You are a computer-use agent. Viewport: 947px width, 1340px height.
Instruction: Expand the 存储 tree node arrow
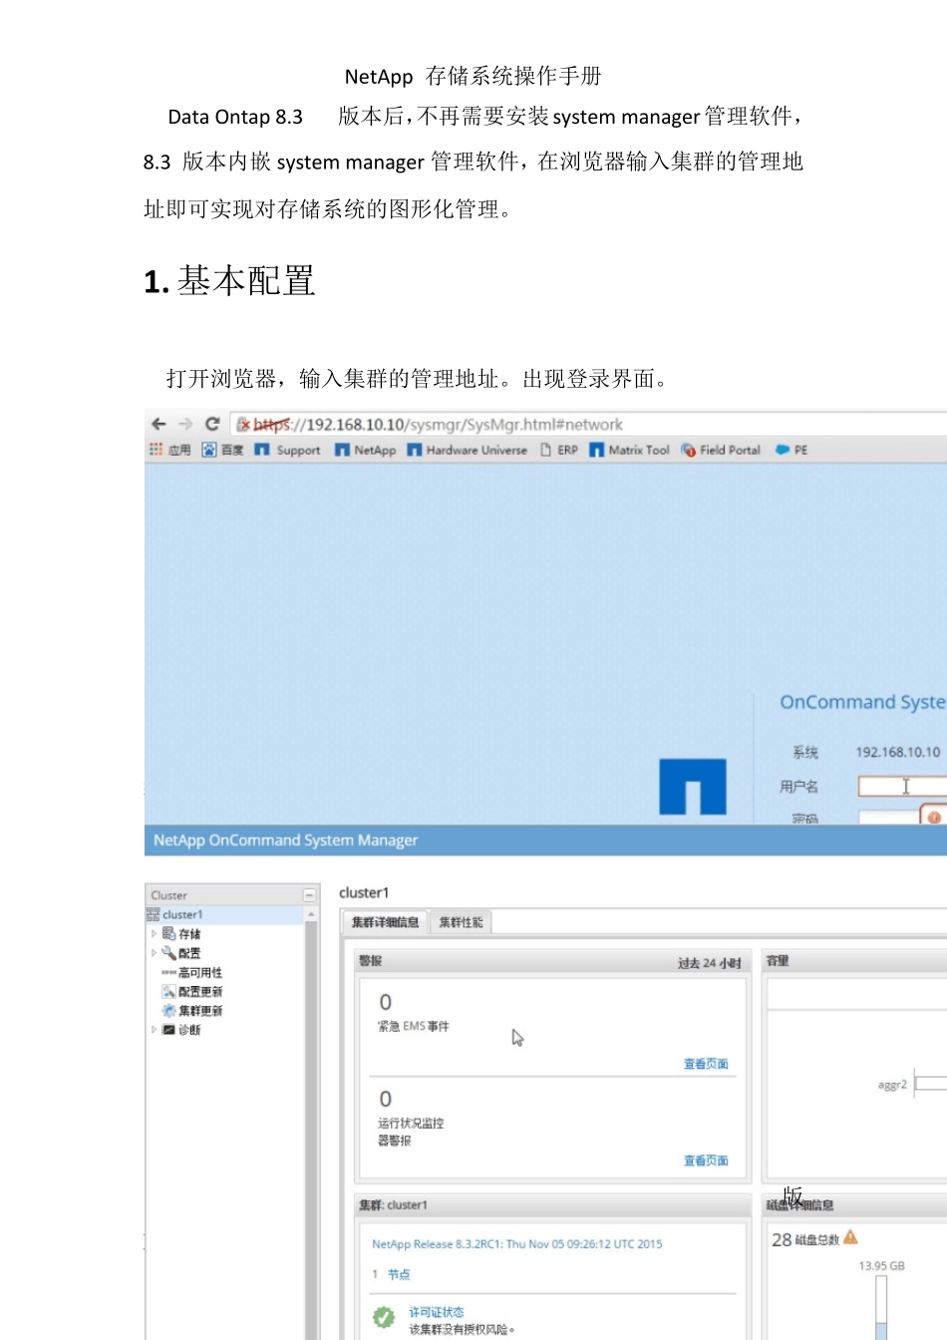pos(154,934)
